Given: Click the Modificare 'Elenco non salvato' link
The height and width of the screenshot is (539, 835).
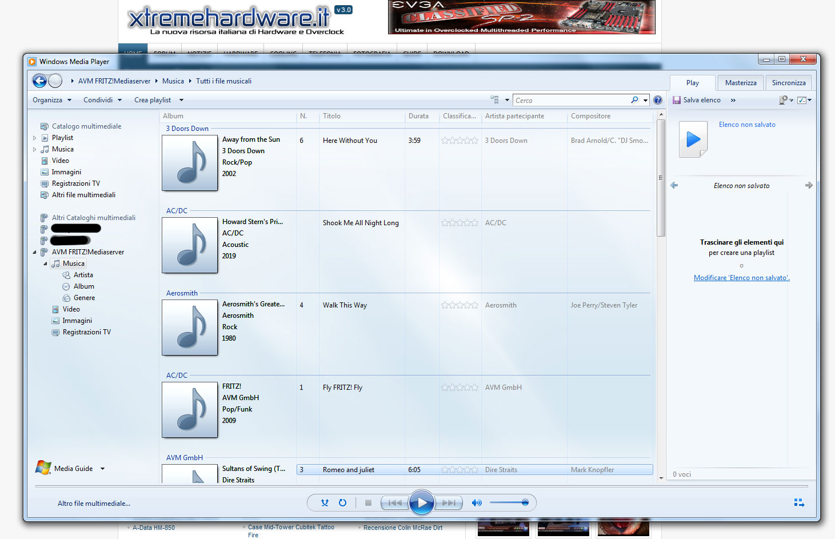Looking at the screenshot, I should click(x=741, y=278).
